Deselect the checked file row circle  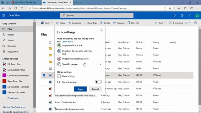(44, 75)
